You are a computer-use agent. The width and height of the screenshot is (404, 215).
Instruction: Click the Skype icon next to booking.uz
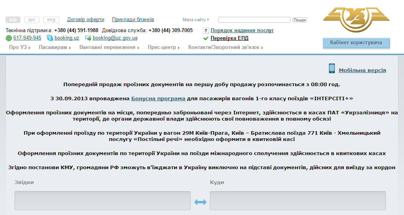tap(50, 38)
